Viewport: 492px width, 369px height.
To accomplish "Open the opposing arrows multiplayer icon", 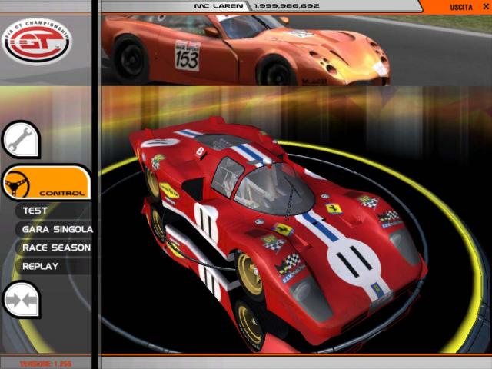I will tap(22, 300).
